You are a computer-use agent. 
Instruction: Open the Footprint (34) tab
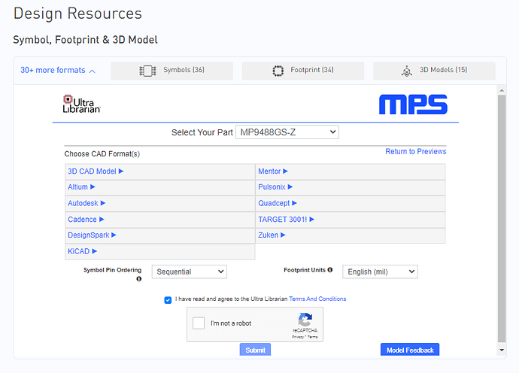tap(303, 71)
